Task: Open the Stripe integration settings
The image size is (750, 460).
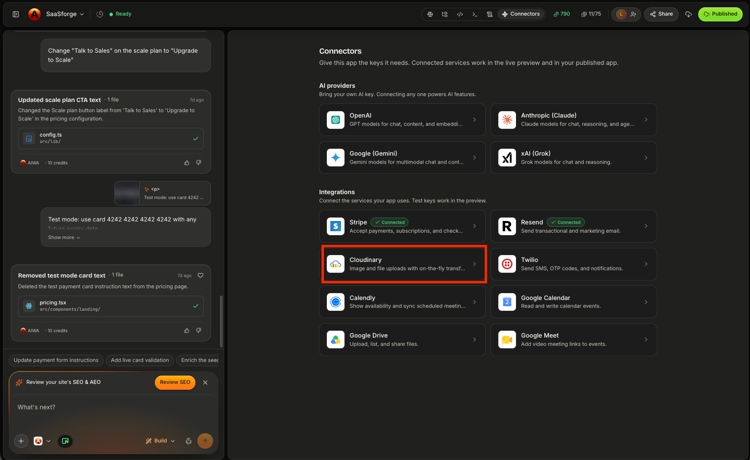Action: tap(402, 226)
